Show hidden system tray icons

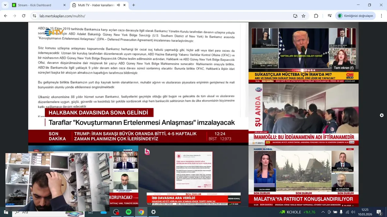323,212
